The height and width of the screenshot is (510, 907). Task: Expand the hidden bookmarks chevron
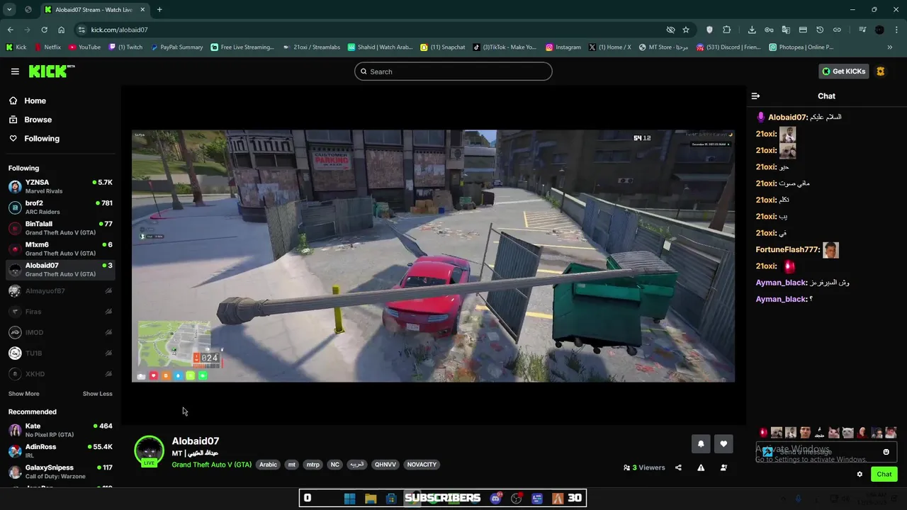tap(890, 47)
